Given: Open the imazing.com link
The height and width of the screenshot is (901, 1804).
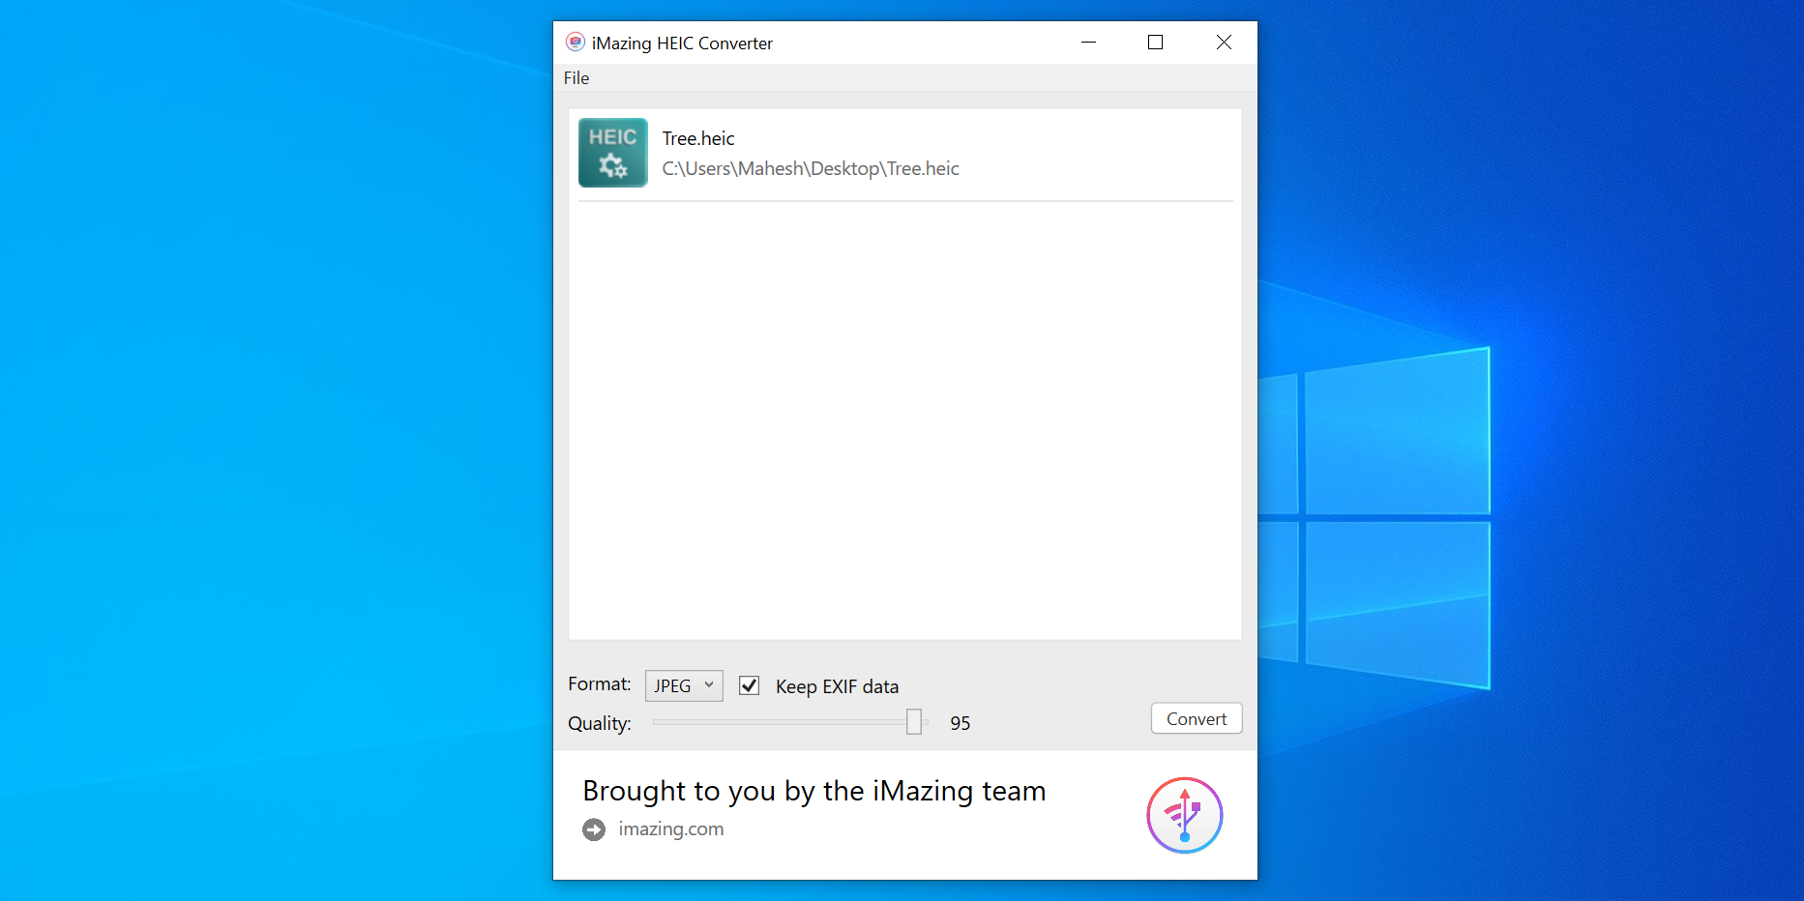Looking at the screenshot, I should tap(670, 829).
